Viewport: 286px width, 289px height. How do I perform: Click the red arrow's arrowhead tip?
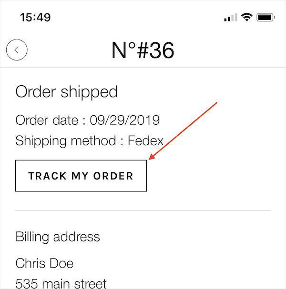151,159
